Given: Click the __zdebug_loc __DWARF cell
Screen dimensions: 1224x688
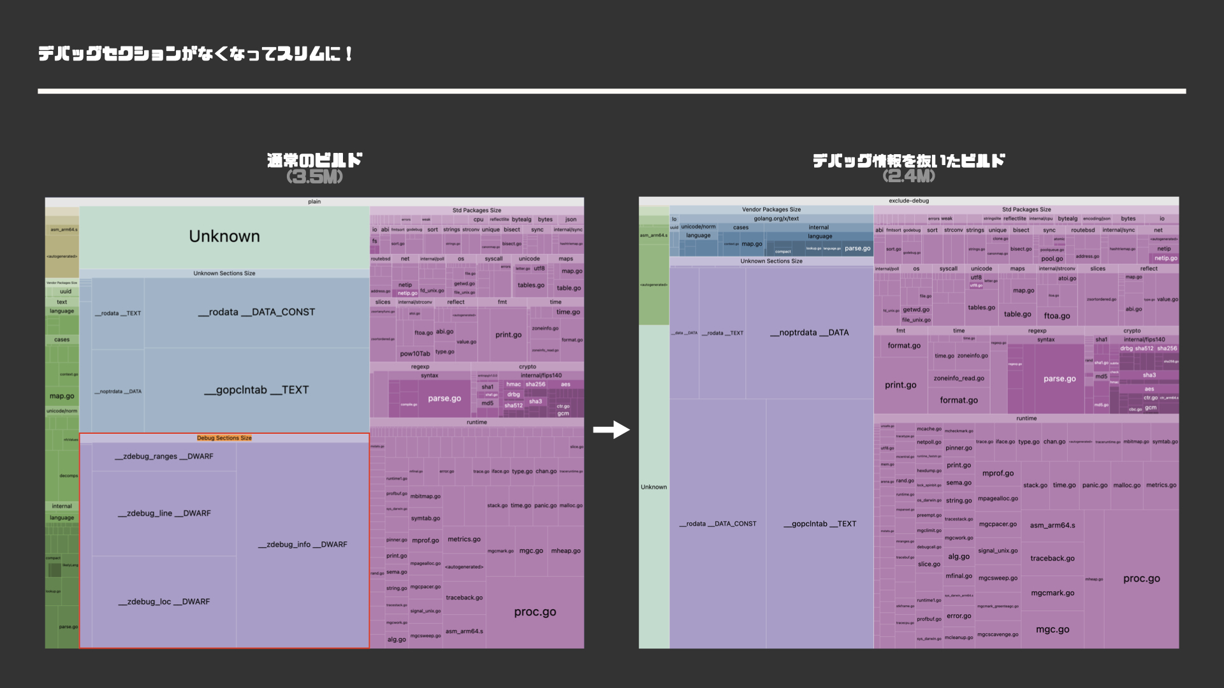Looking at the screenshot, I should click(164, 602).
